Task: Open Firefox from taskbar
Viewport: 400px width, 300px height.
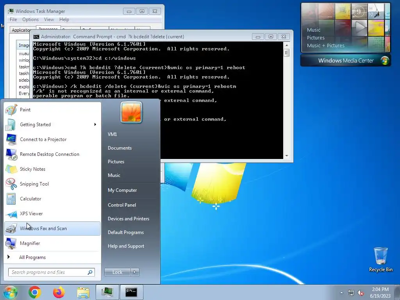Action: click(x=59, y=292)
